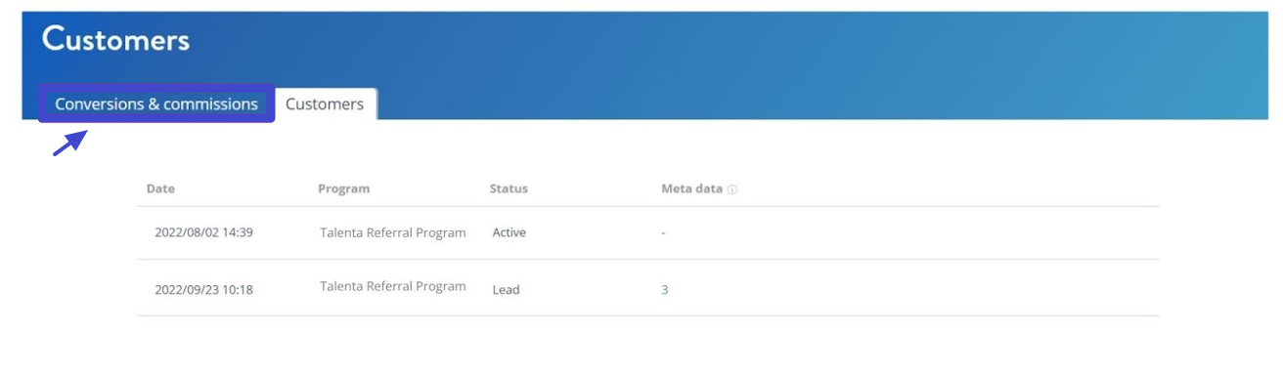Click the Active status cell

509,233
